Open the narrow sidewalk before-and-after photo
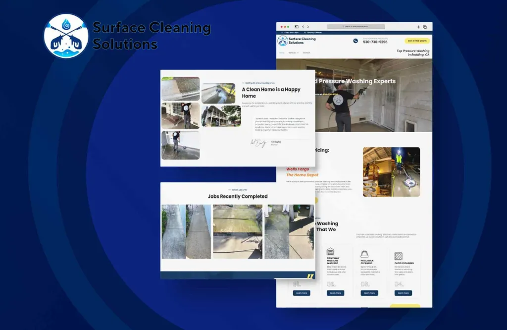 click(186, 232)
